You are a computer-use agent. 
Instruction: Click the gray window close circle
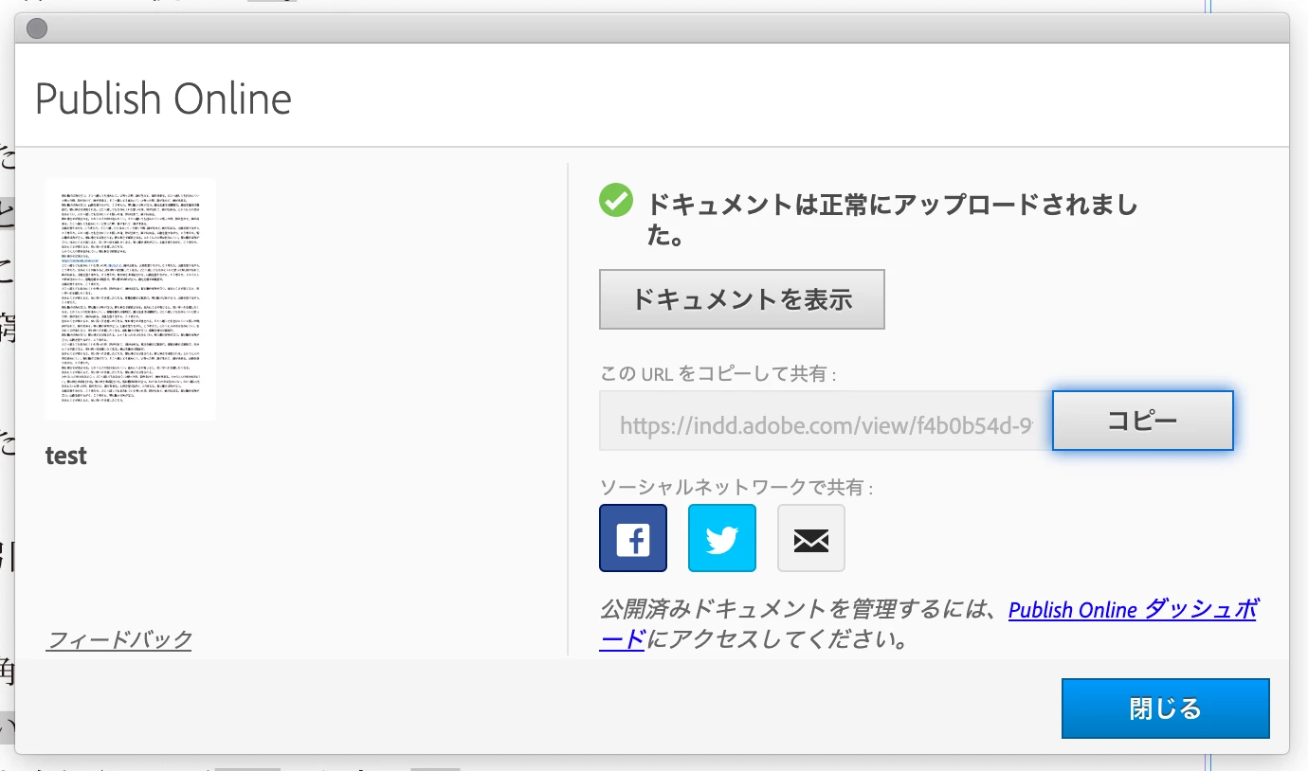[37, 28]
